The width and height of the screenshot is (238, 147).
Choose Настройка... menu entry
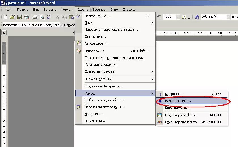(115, 114)
